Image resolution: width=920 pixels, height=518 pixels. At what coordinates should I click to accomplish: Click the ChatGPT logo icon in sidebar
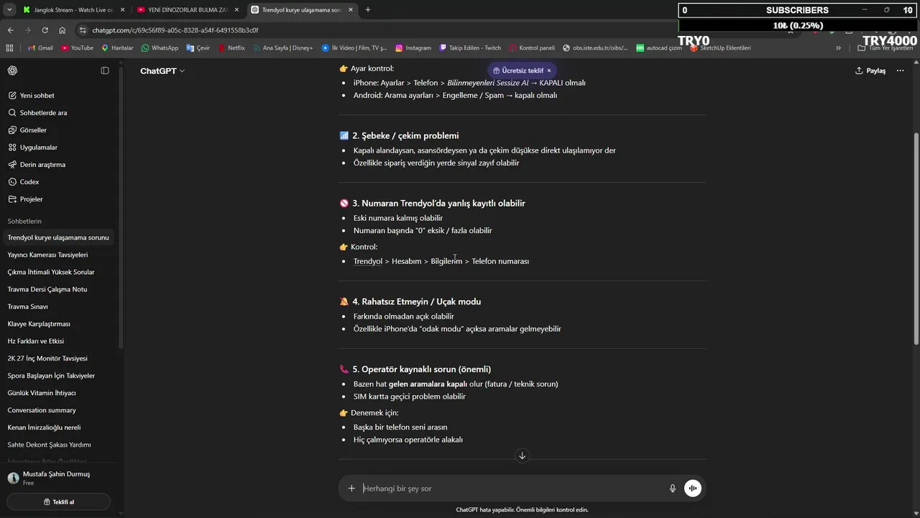click(x=13, y=71)
